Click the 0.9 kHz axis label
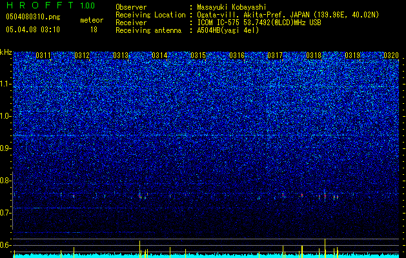The width and height of the screenshot is (406, 258). [x=6, y=148]
